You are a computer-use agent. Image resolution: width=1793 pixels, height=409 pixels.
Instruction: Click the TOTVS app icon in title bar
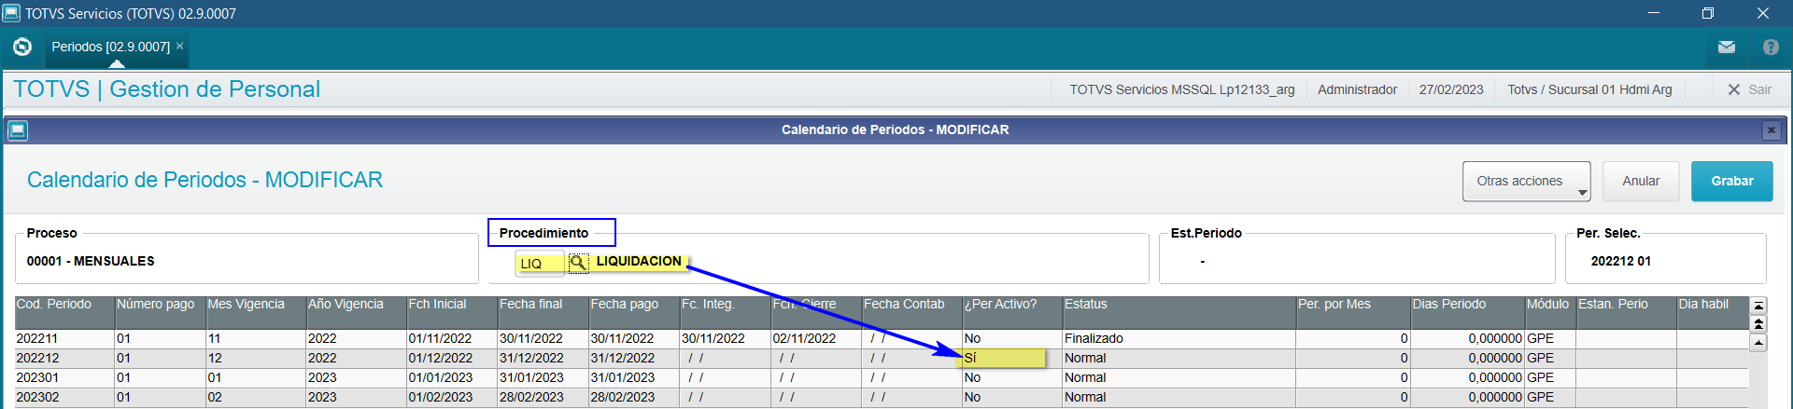click(11, 13)
